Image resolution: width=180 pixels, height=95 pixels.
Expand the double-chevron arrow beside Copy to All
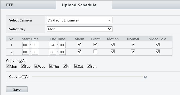tap(145, 77)
